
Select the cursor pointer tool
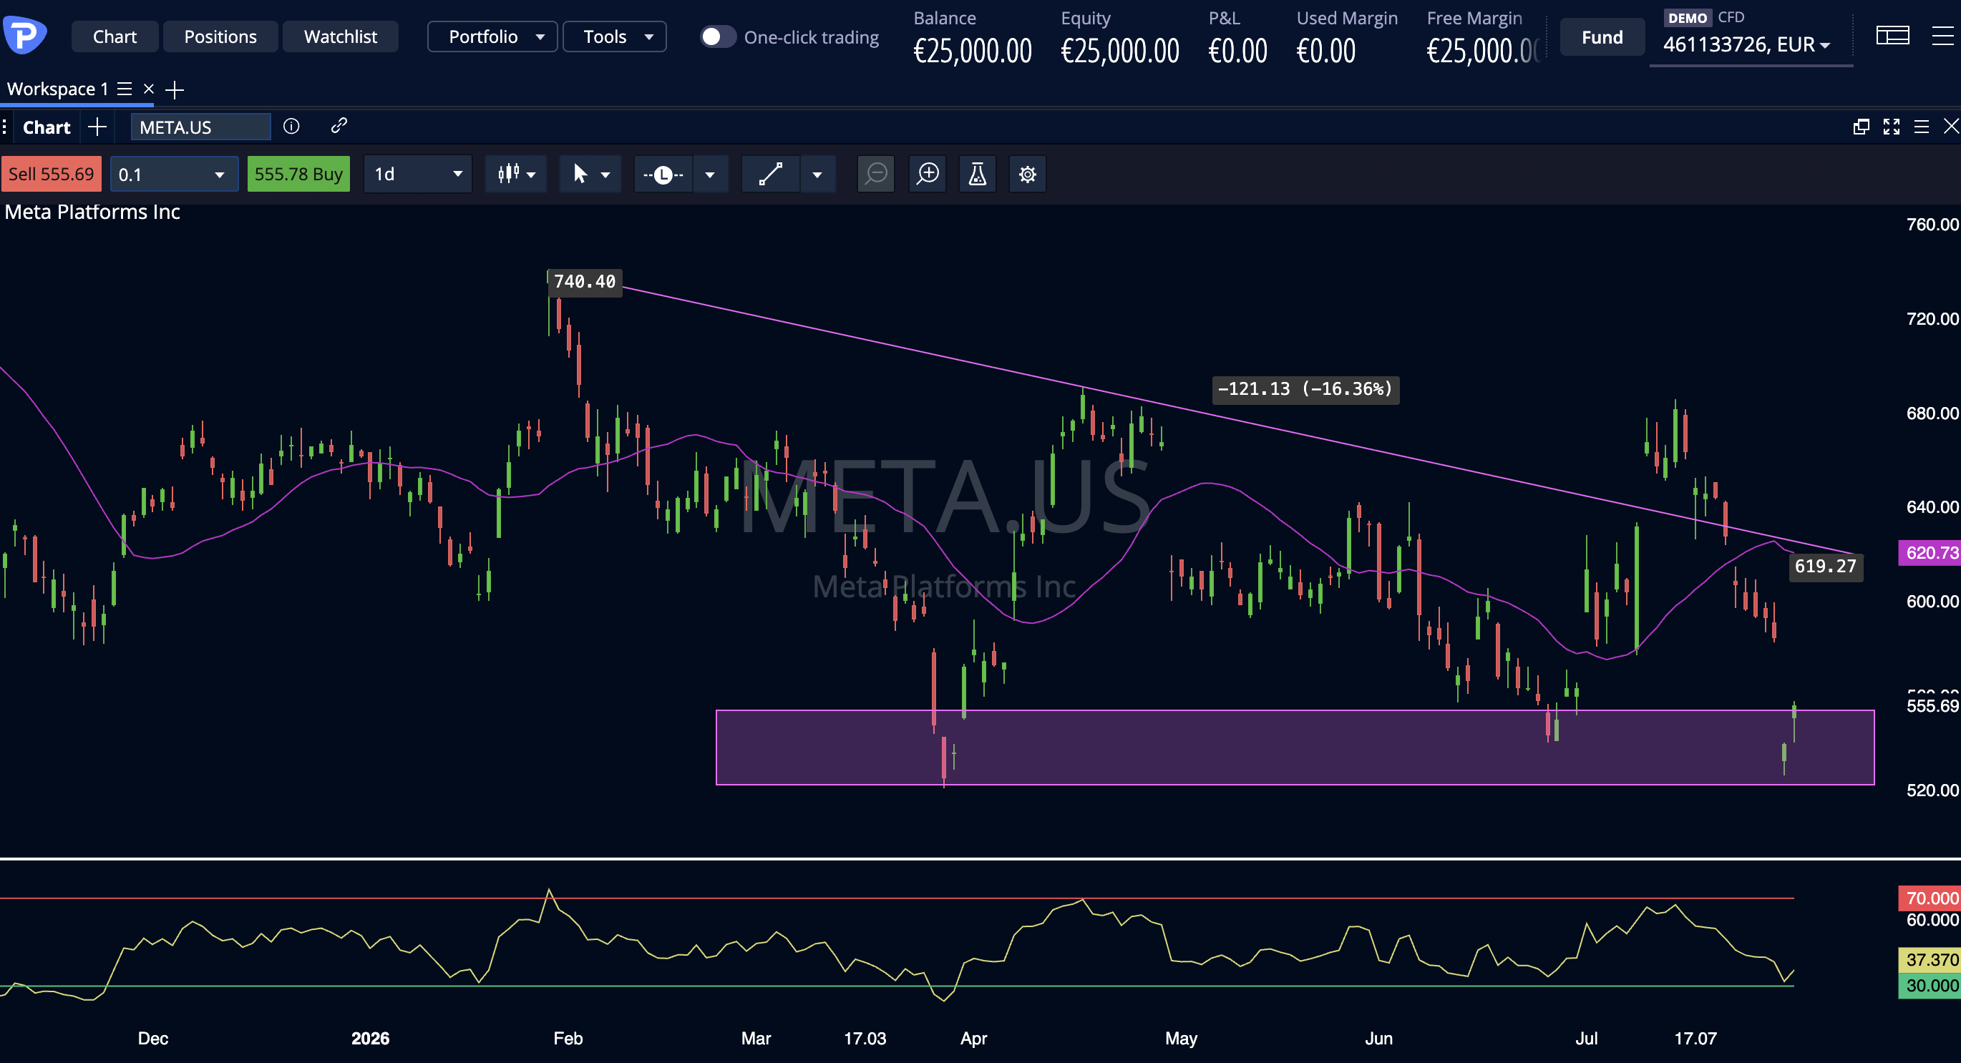point(580,175)
